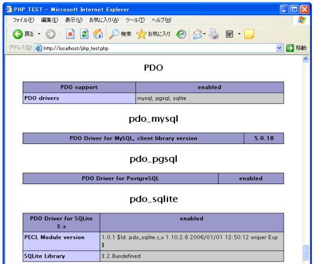The width and height of the screenshot is (314, 264).
Task: Expand the address bar dropdown
Action: (279, 48)
